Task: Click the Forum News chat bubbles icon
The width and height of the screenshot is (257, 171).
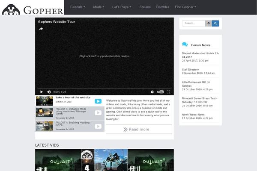Action: click(x=185, y=44)
